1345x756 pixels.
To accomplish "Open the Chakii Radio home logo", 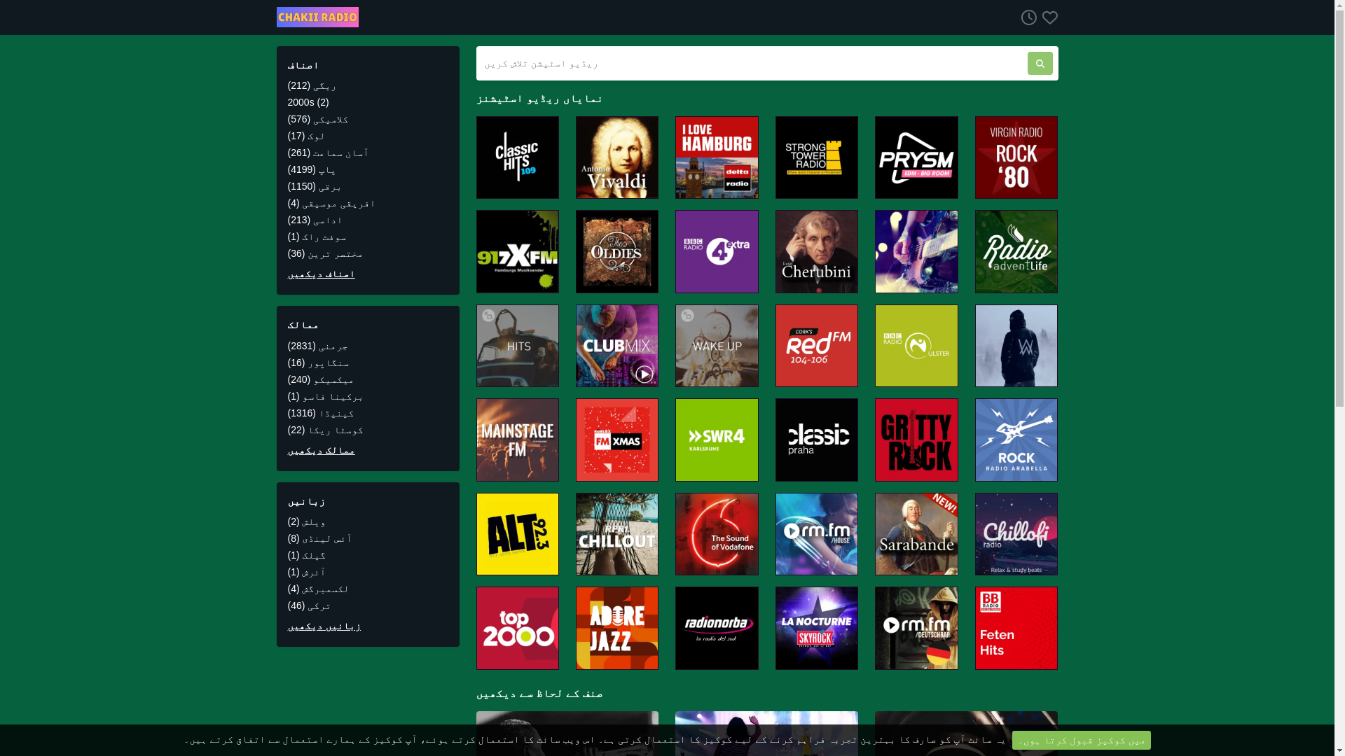I will [317, 17].
